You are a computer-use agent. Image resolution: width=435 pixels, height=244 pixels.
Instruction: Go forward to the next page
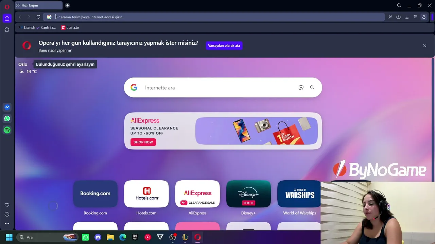coord(29,17)
